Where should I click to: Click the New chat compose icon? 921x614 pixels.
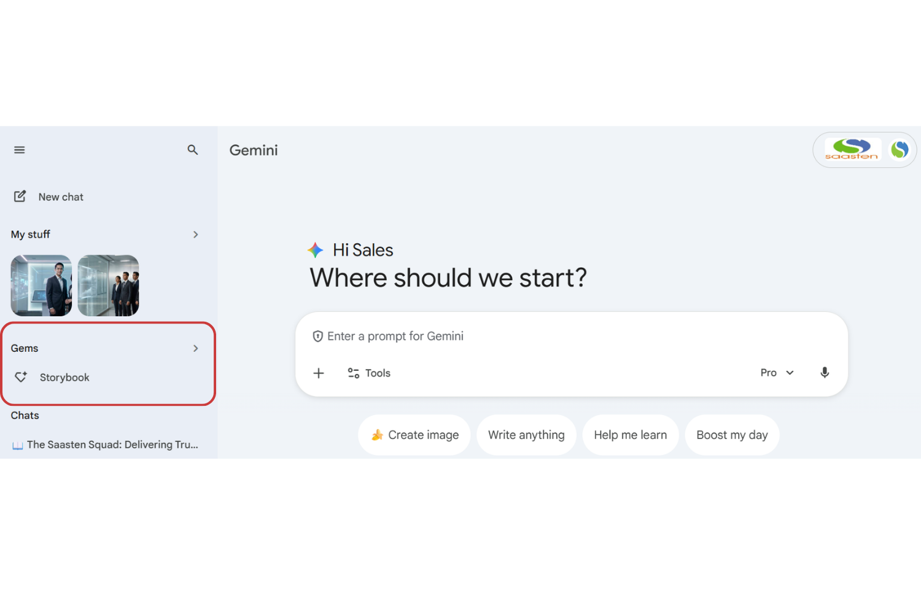pyautogui.click(x=20, y=196)
